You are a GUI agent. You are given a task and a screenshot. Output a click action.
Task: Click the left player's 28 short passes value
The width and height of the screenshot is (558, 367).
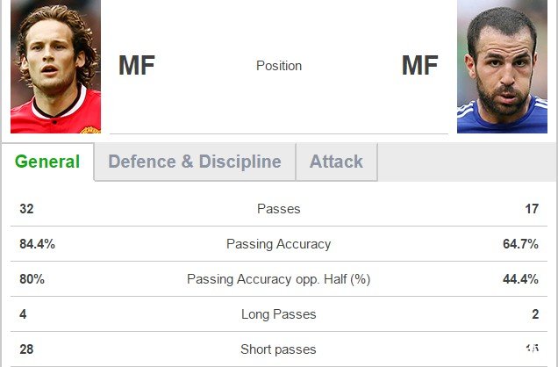[x=26, y=349]
